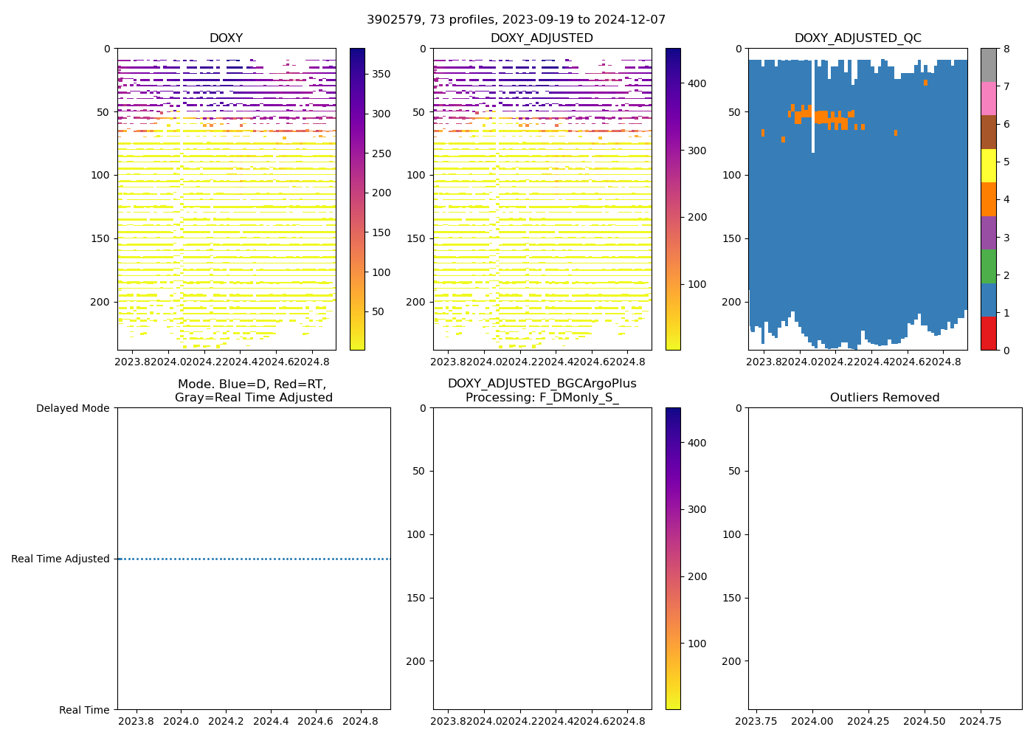Click the DOXY_ADJUSTED plot title
This screenshot has height=738, width=1033.
(x=542, y=38)
